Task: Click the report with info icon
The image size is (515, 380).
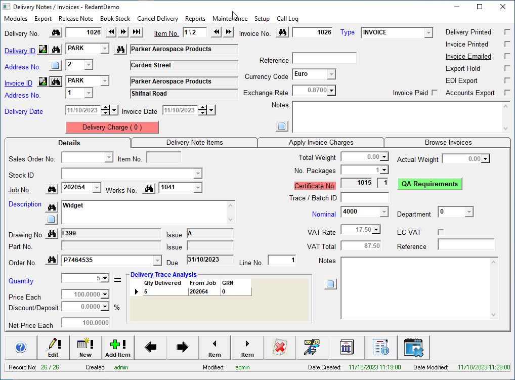Action: 381,347
